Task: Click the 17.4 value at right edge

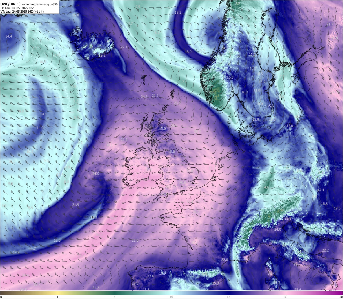Action: (321, 190)
